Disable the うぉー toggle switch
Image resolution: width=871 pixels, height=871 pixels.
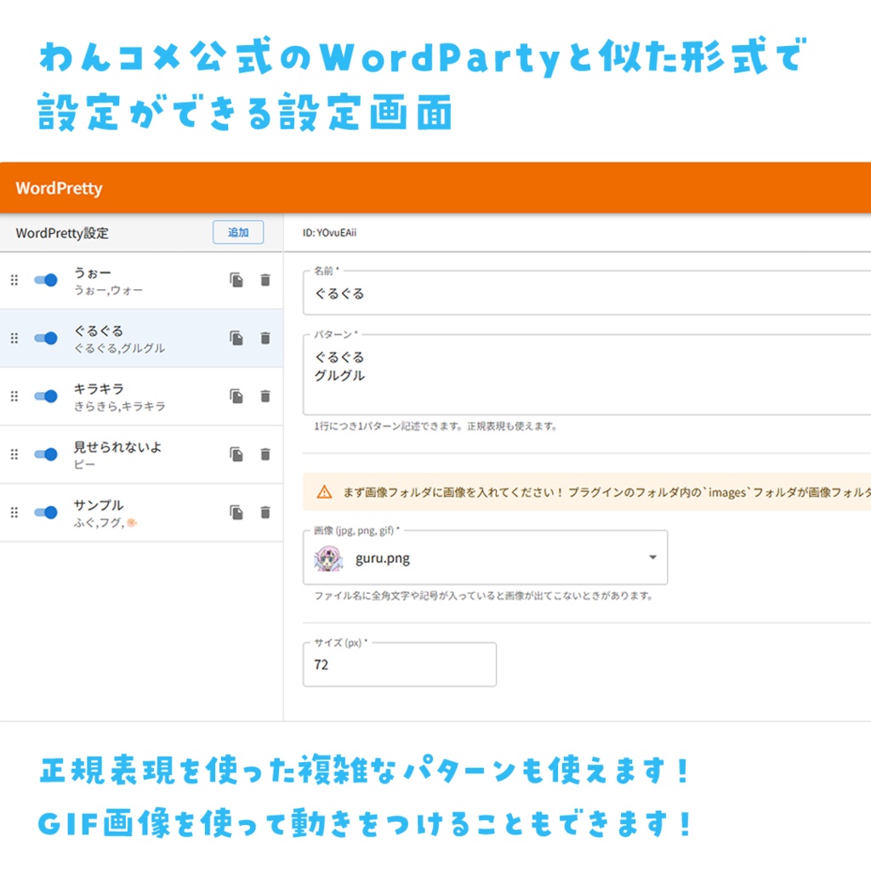[x=47, y=280]
